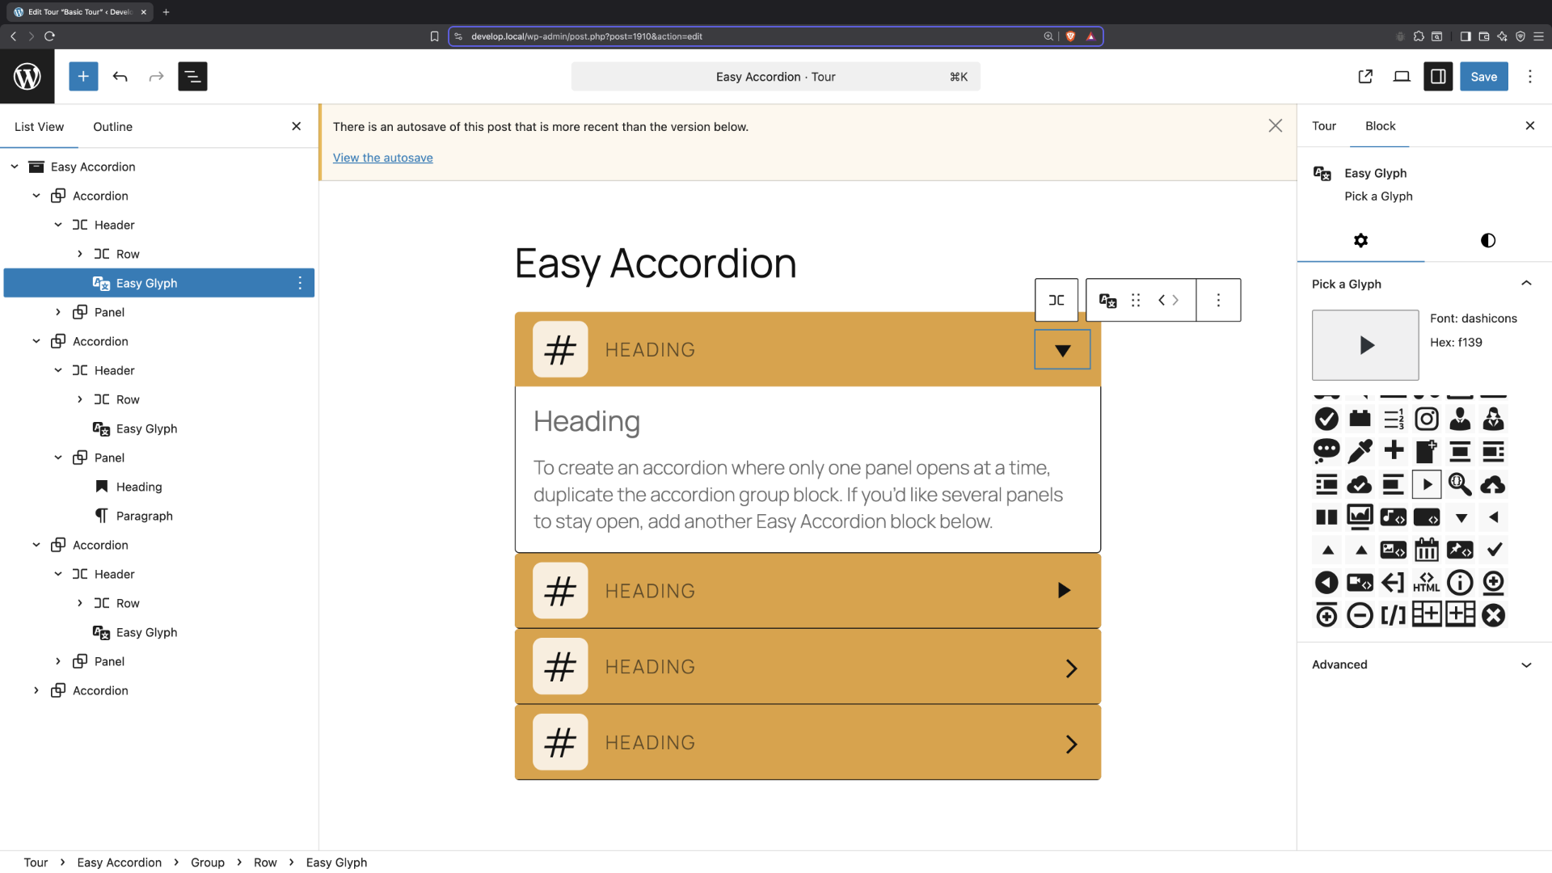The image size is (1552, 873).
Task: Open the block inserter plus button
Action: pos(83,77)
